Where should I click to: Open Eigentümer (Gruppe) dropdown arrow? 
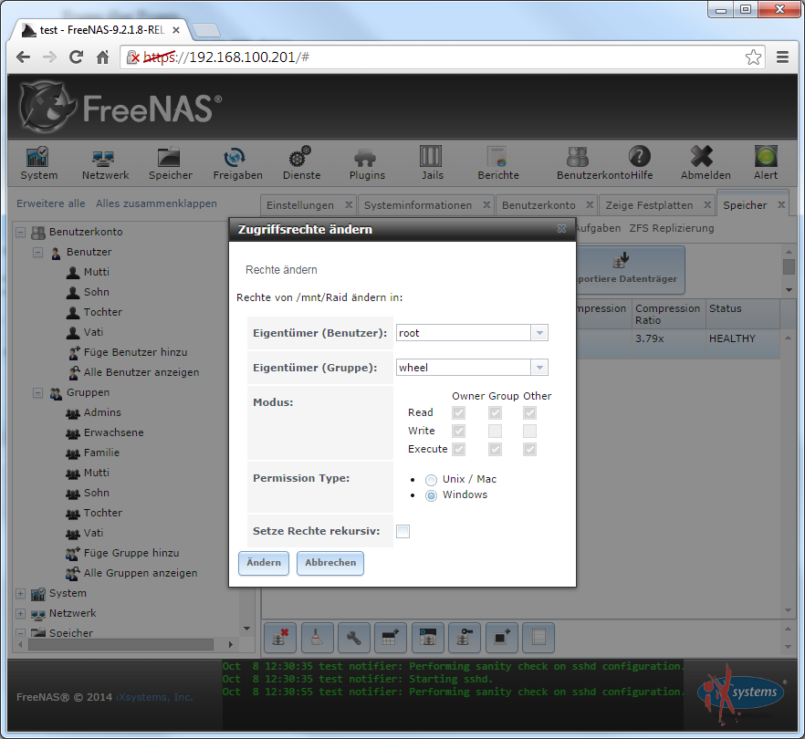click(539, 368)
